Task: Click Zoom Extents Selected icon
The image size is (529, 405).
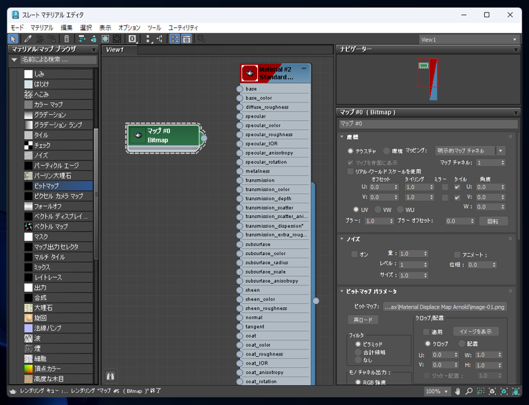Action: (504, 391)
